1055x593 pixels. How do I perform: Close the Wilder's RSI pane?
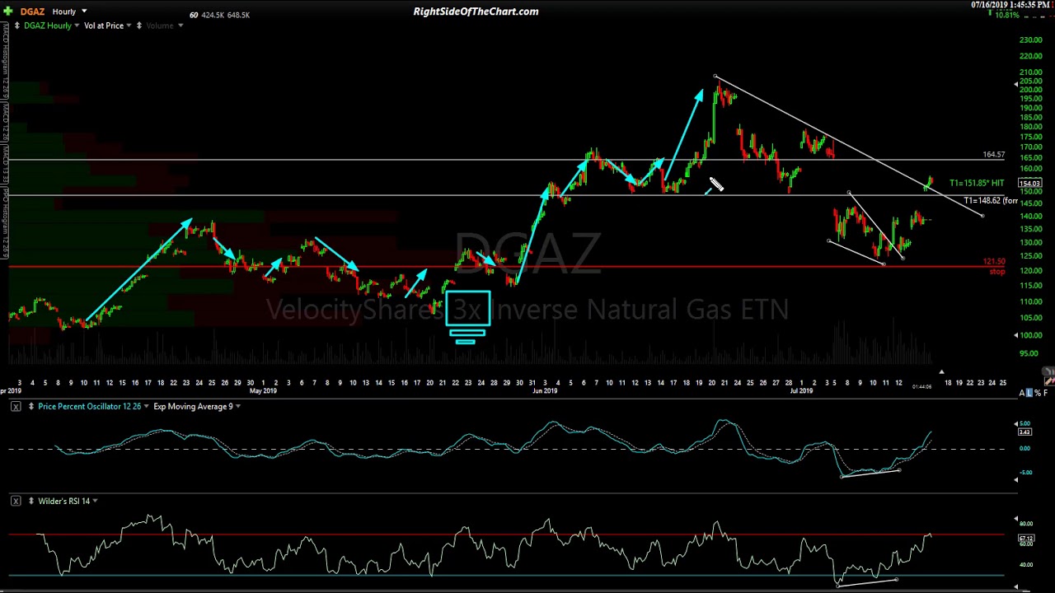pyautogui.click(x=16, y=501)
